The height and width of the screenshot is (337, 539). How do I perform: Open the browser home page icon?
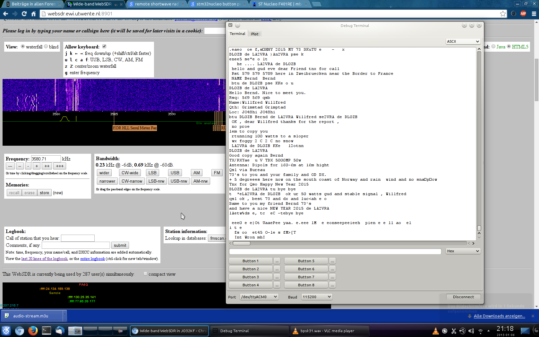pyautogui.click(x=33, y=13)
